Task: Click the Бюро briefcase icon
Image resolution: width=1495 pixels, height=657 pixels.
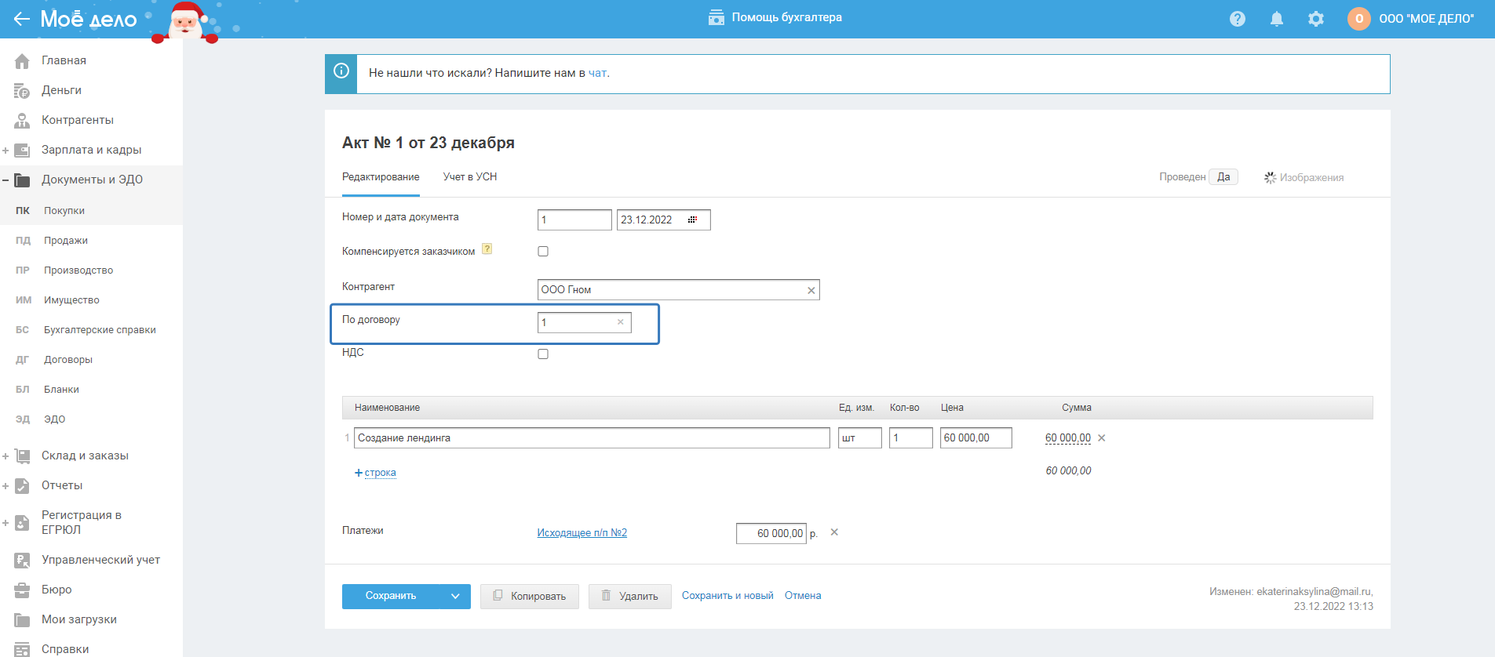Action: tap(22, 590)
